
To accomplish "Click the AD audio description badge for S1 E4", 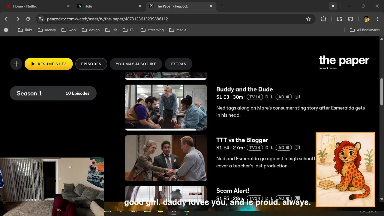I will click(x=283, y=148).
